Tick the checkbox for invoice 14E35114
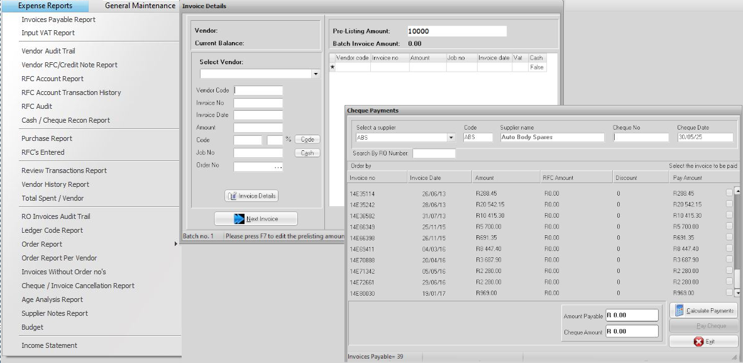 pyautogui.click(x=729, y=193)
